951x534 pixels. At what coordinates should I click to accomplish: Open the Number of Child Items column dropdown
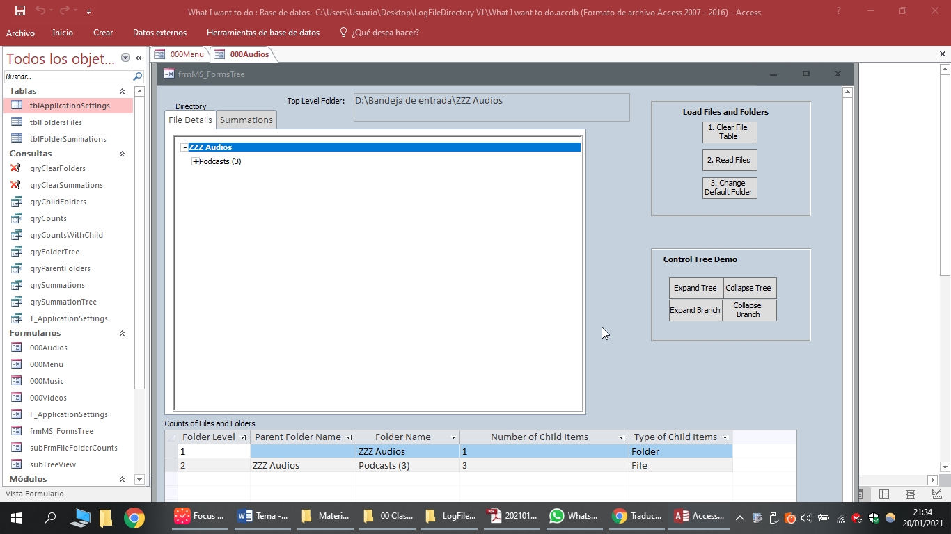(622, 437)
